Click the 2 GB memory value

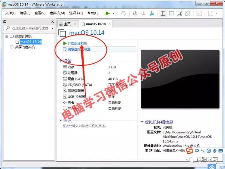coord(112,67)
